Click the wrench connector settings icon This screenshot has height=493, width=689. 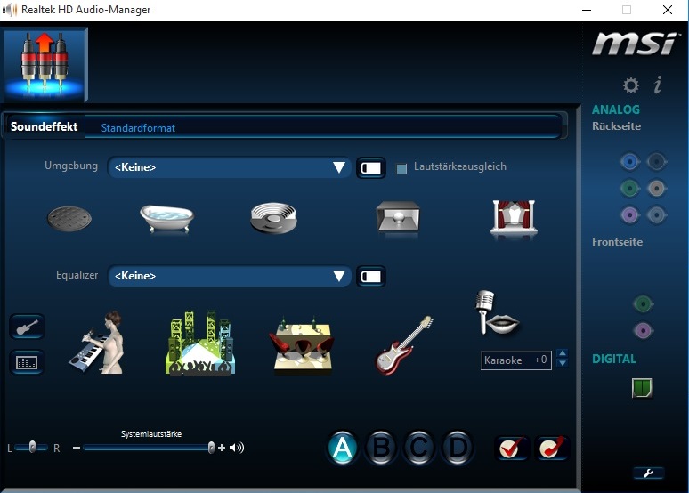tap(648, 473)
